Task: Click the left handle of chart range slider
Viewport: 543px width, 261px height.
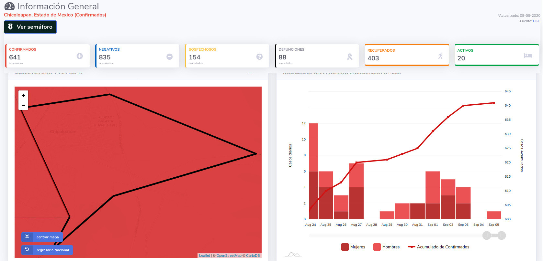Action: pos(487,235)
